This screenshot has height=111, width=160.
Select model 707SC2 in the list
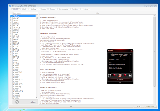pos(24,28)
